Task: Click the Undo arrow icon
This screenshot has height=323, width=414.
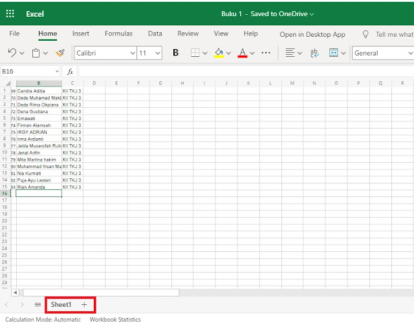Action: coord(12,53)
